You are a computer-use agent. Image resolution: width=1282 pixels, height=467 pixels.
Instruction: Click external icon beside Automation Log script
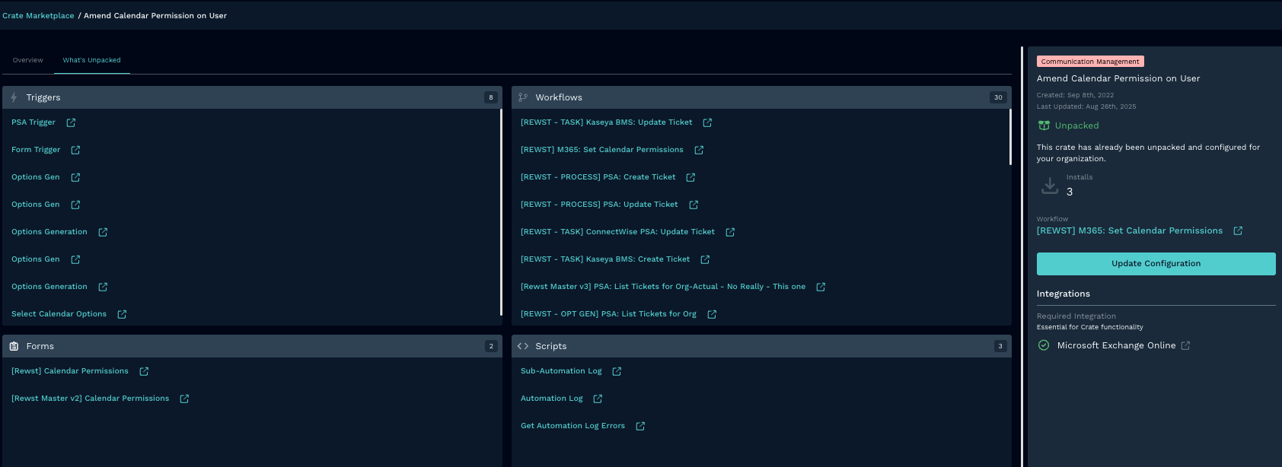[x=598, y=399]
